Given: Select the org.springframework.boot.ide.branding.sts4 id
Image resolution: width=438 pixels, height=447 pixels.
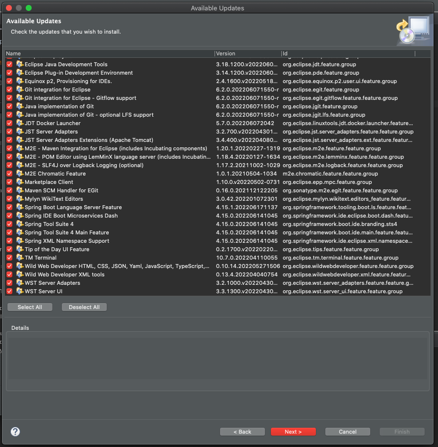Looking at the screenshot, I should coord(340,224).
